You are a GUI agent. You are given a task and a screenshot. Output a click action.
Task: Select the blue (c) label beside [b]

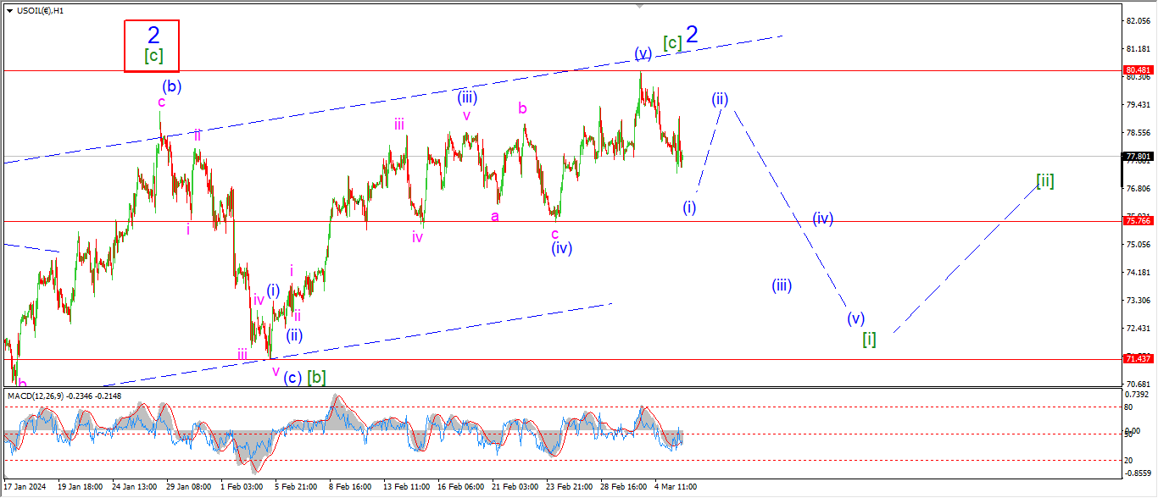click(292, 378)
